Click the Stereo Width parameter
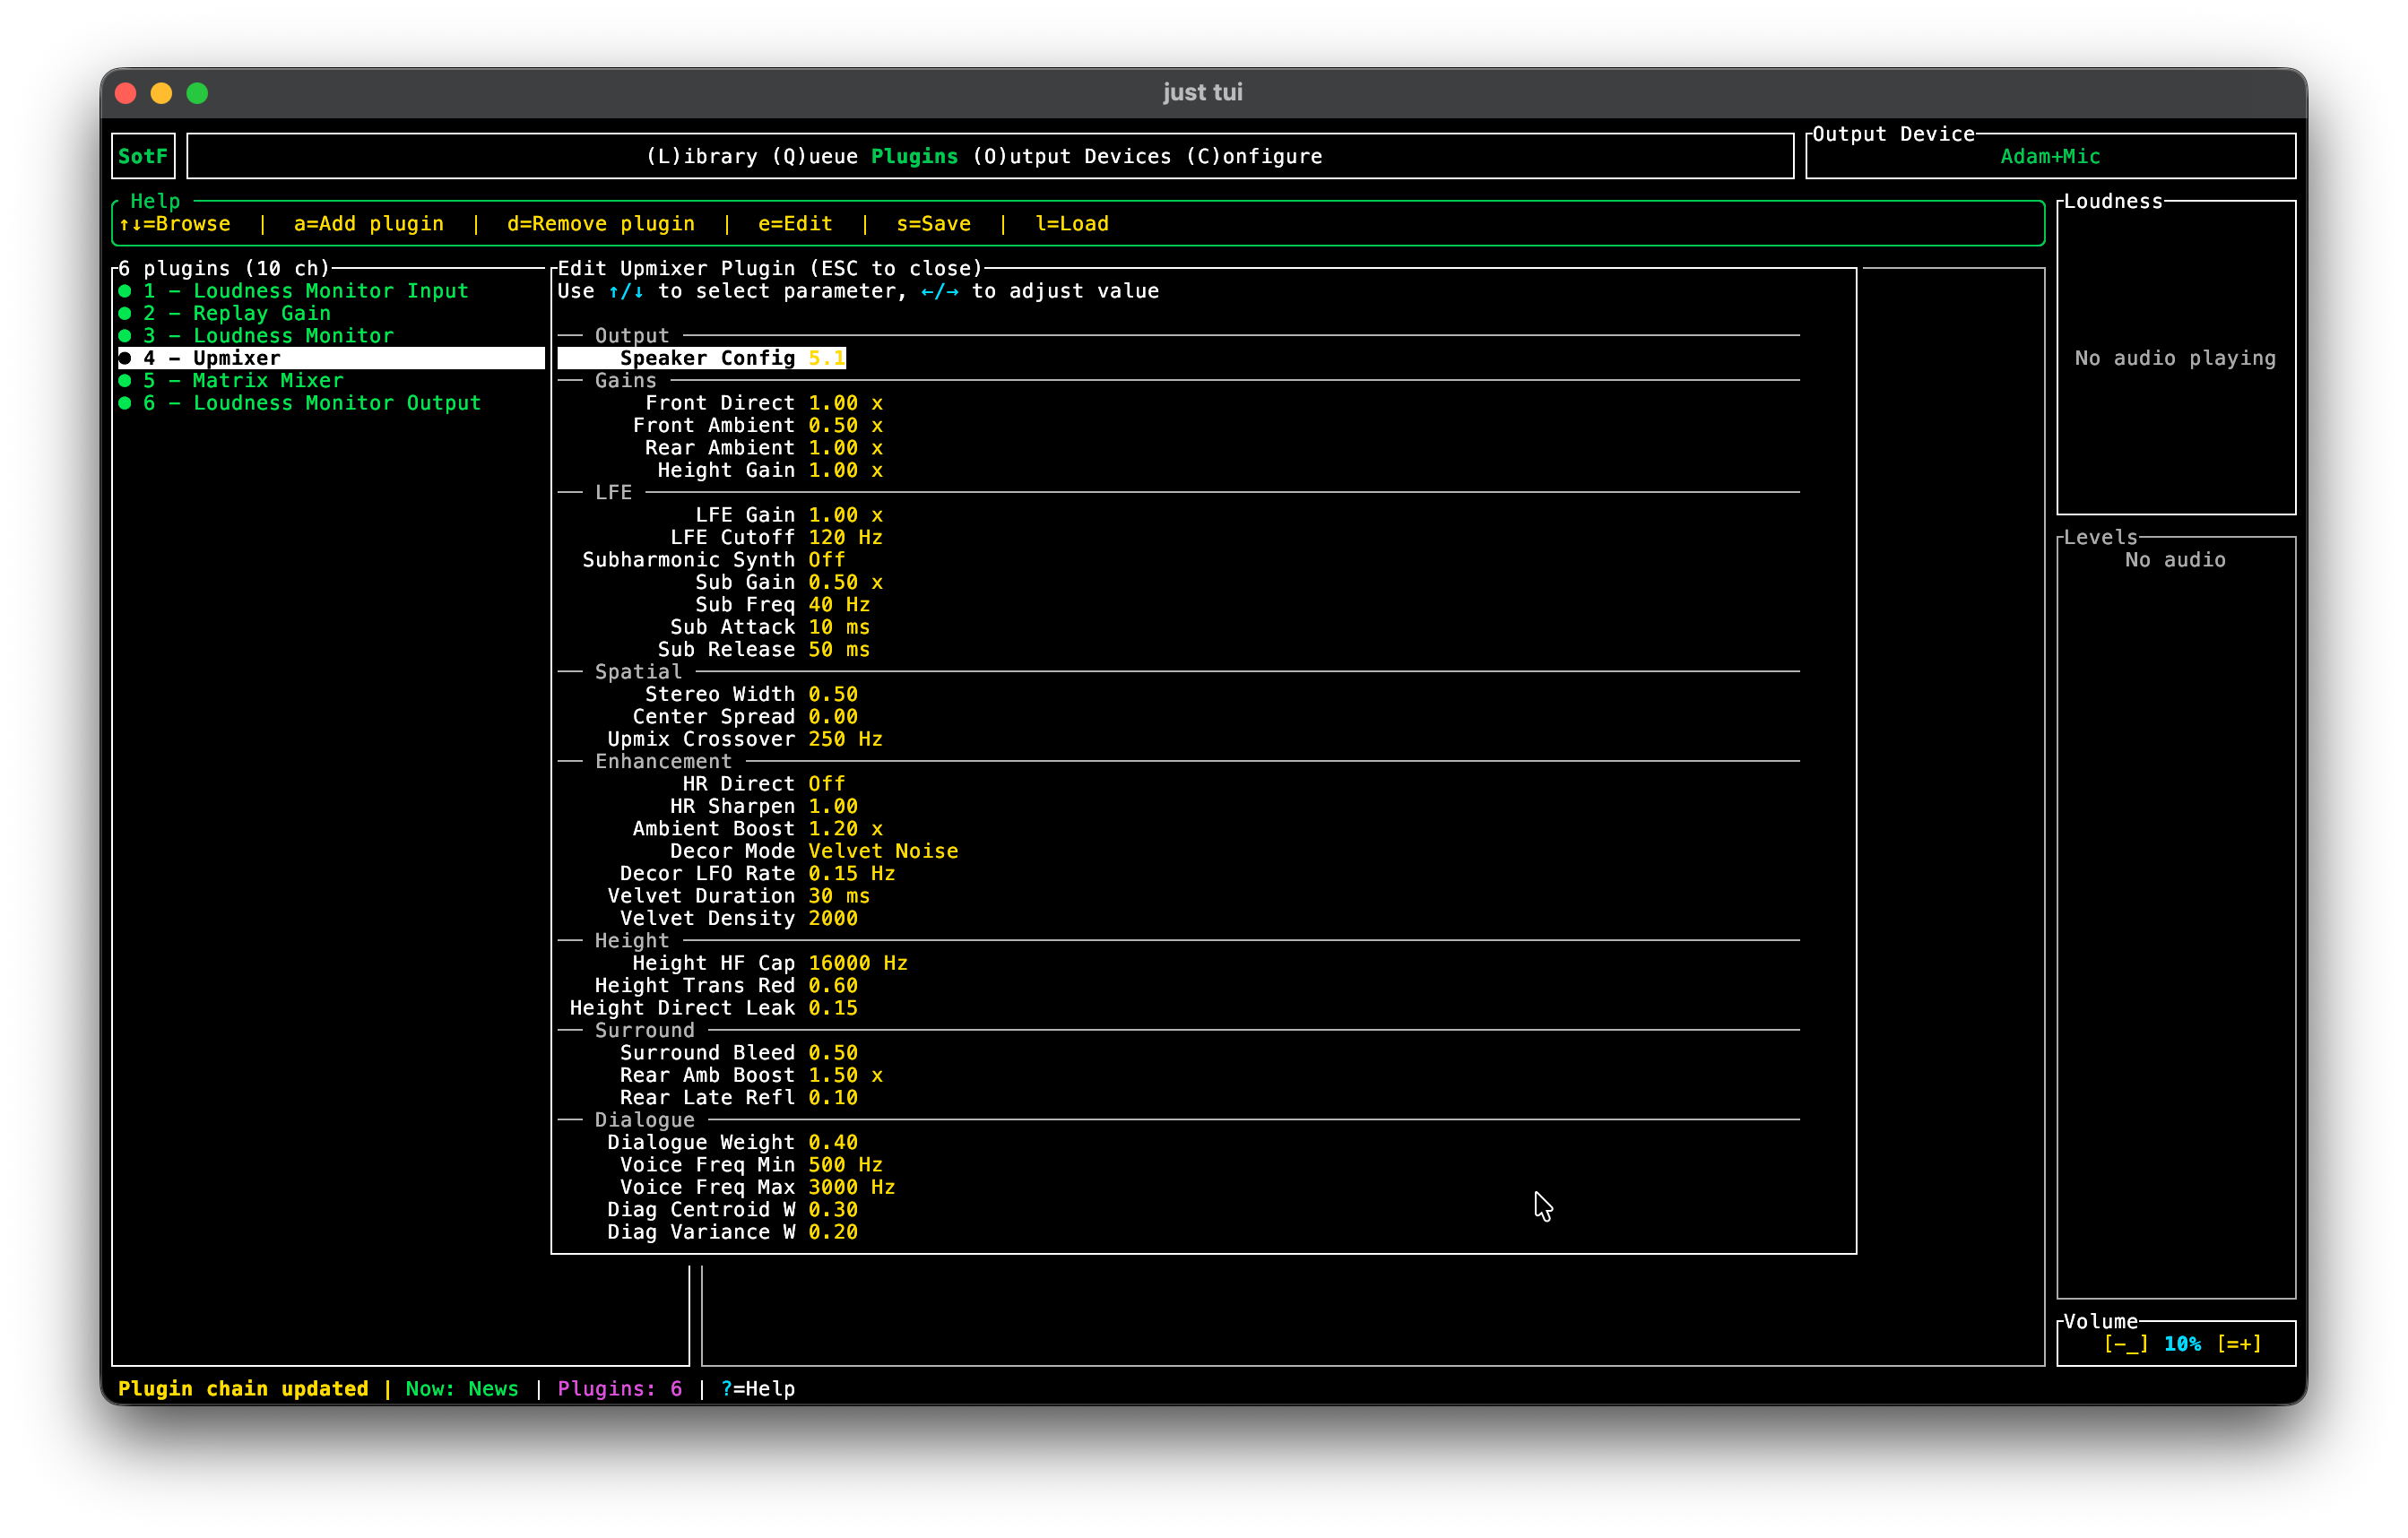This screenshot has height=1538, width=2408. pyautogui.click(x=751, y=694)
